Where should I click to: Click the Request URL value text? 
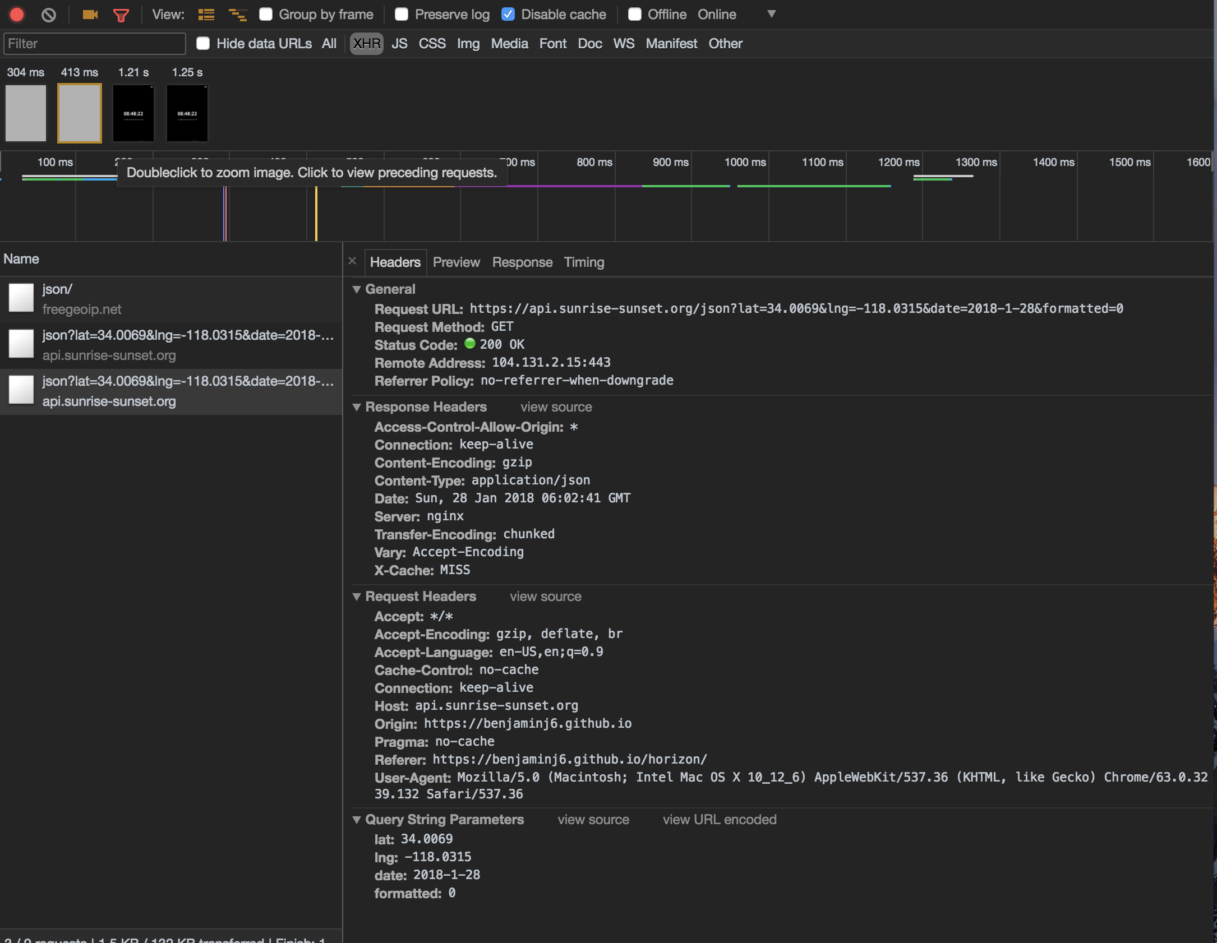796,308
